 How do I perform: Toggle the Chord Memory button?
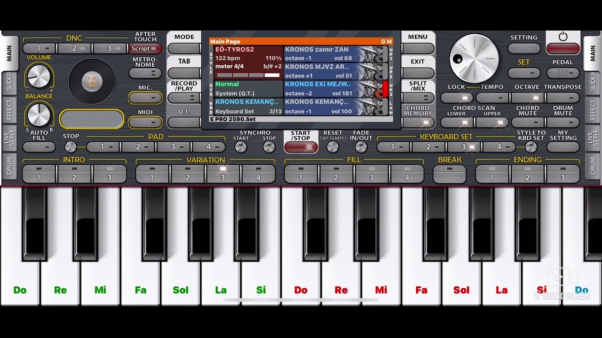click(418, 123)
